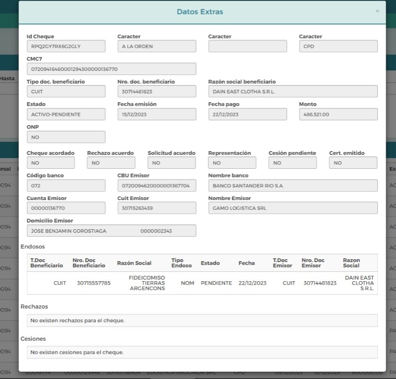Click the Tipo Endoso column header

tap(181, 263)
